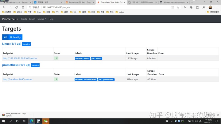Go back with the browser back arrow
Screen dimensions: 221x124
click(x=4, y=7)
